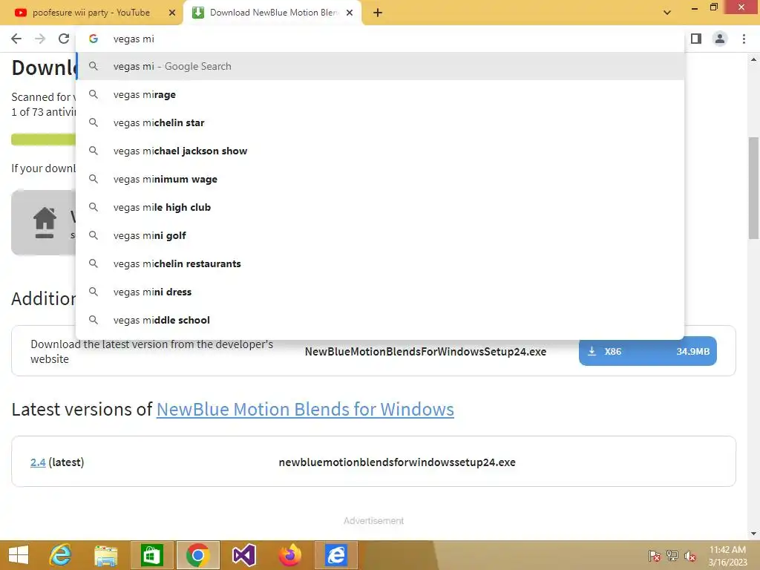760x570 pixels.
Task: Open Firefox from the taskbar
Action: pyautogui.click(x=290, y=555)
